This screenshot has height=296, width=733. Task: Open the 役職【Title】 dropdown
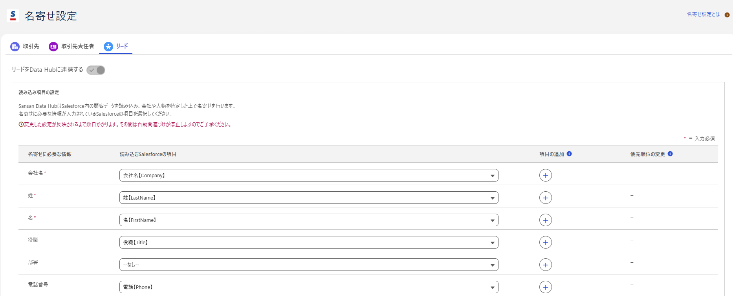pos(309,242)
